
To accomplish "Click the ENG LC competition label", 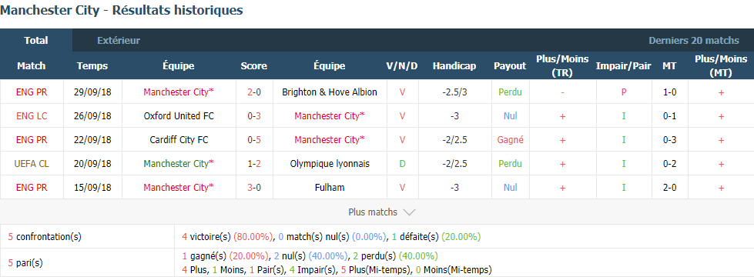I will tap(32, 115).
